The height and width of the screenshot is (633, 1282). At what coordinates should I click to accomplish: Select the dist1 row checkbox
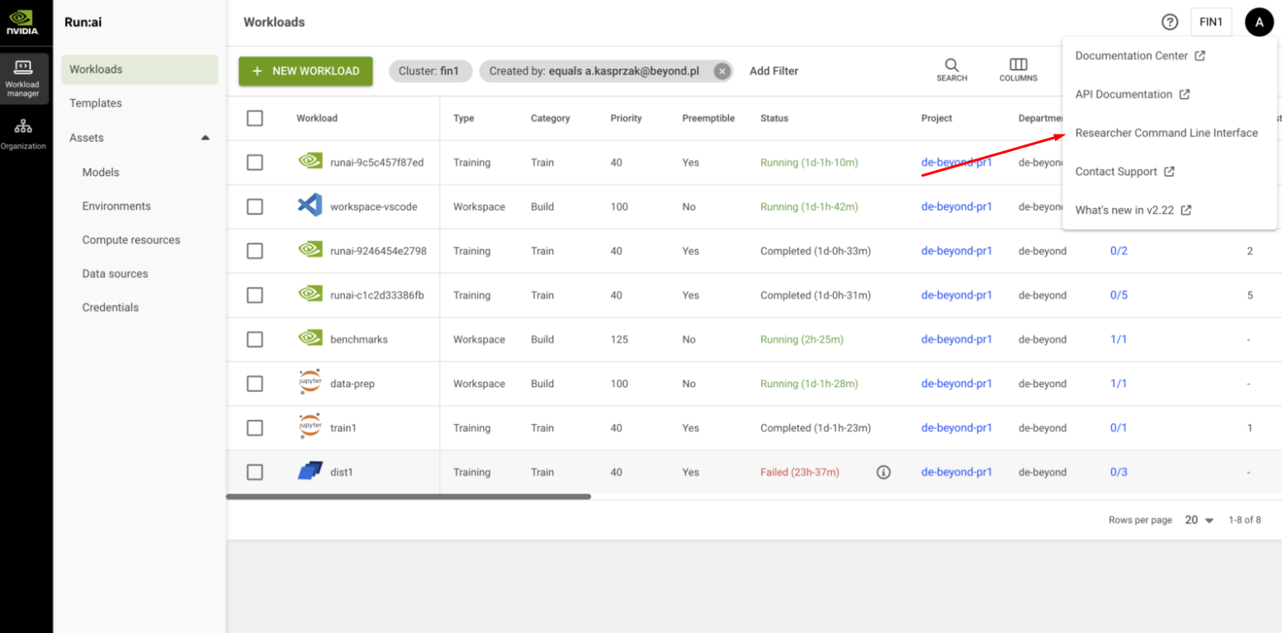tap(255, 472)
